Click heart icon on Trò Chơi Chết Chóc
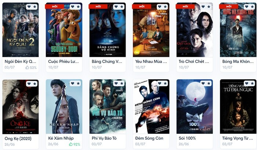 [x=203, y=7]
